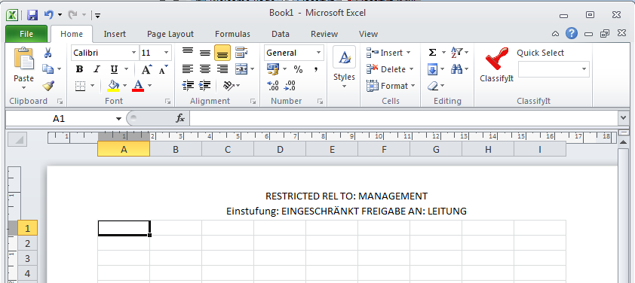Viewport: 635px width, 283px height.
Task: Click Merge & Center icon
Action: click(241, 69)
